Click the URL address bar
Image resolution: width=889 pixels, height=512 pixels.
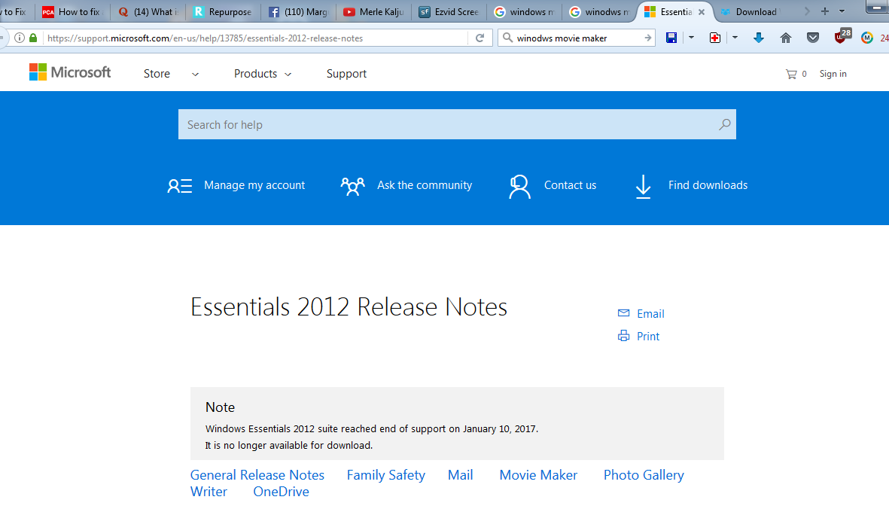[x=255, y=38]
